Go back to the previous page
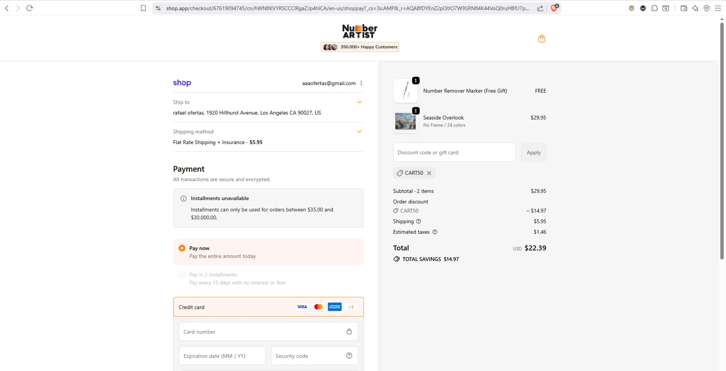 [x=7, y=8]
